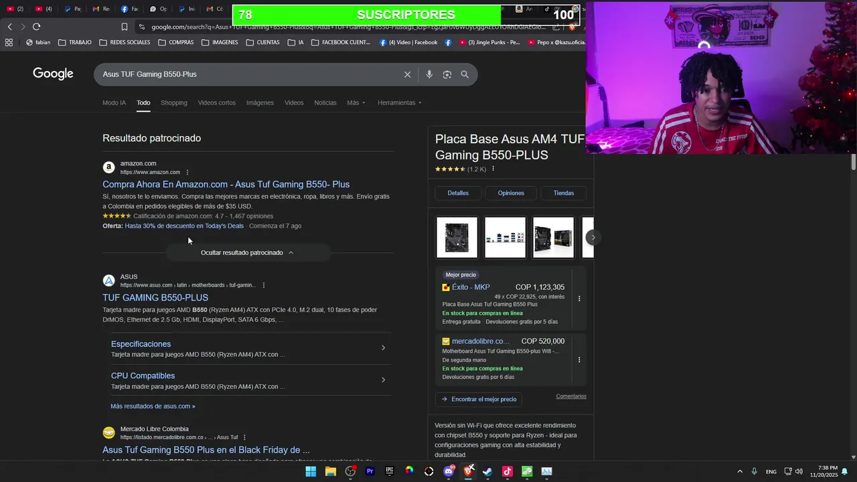
Task: Click the Google logo
Action: tap(53, 74)
